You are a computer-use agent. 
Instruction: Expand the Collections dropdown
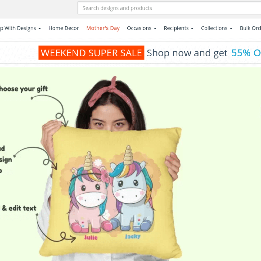217,28
